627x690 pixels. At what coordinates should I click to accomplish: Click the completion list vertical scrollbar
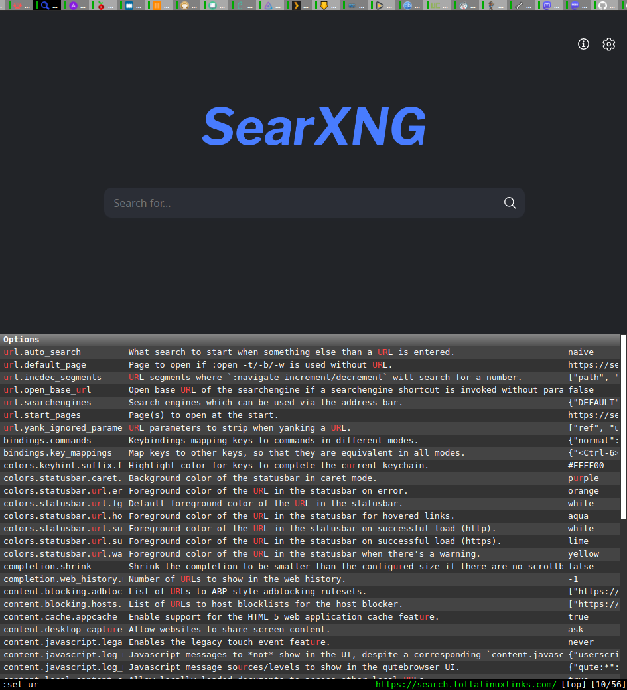coord(623,431)
